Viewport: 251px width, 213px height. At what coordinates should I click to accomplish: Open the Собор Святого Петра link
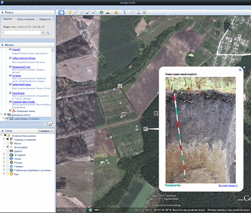[x=24, y=58]
